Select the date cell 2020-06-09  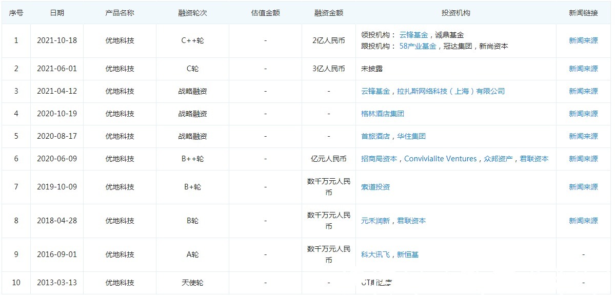click(x=57, y=159)
